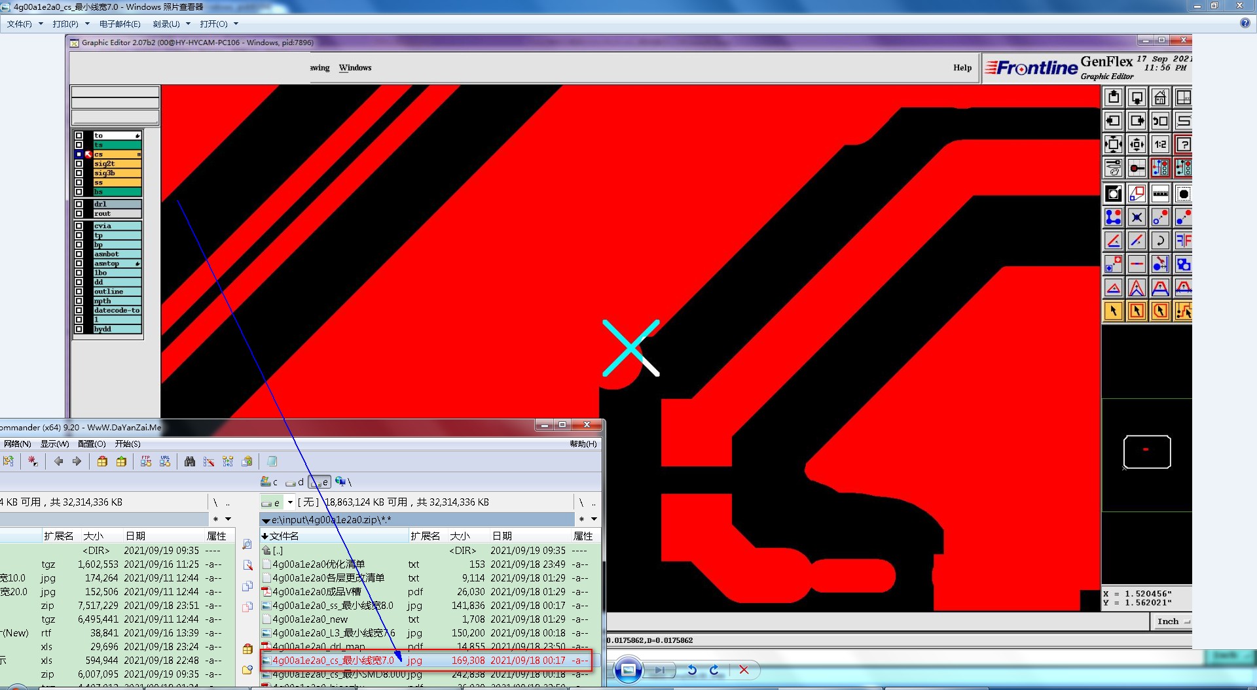The image size is (1257, 690).
Task: Toggle the 'rout' layer checkbox
Action: 79,213
